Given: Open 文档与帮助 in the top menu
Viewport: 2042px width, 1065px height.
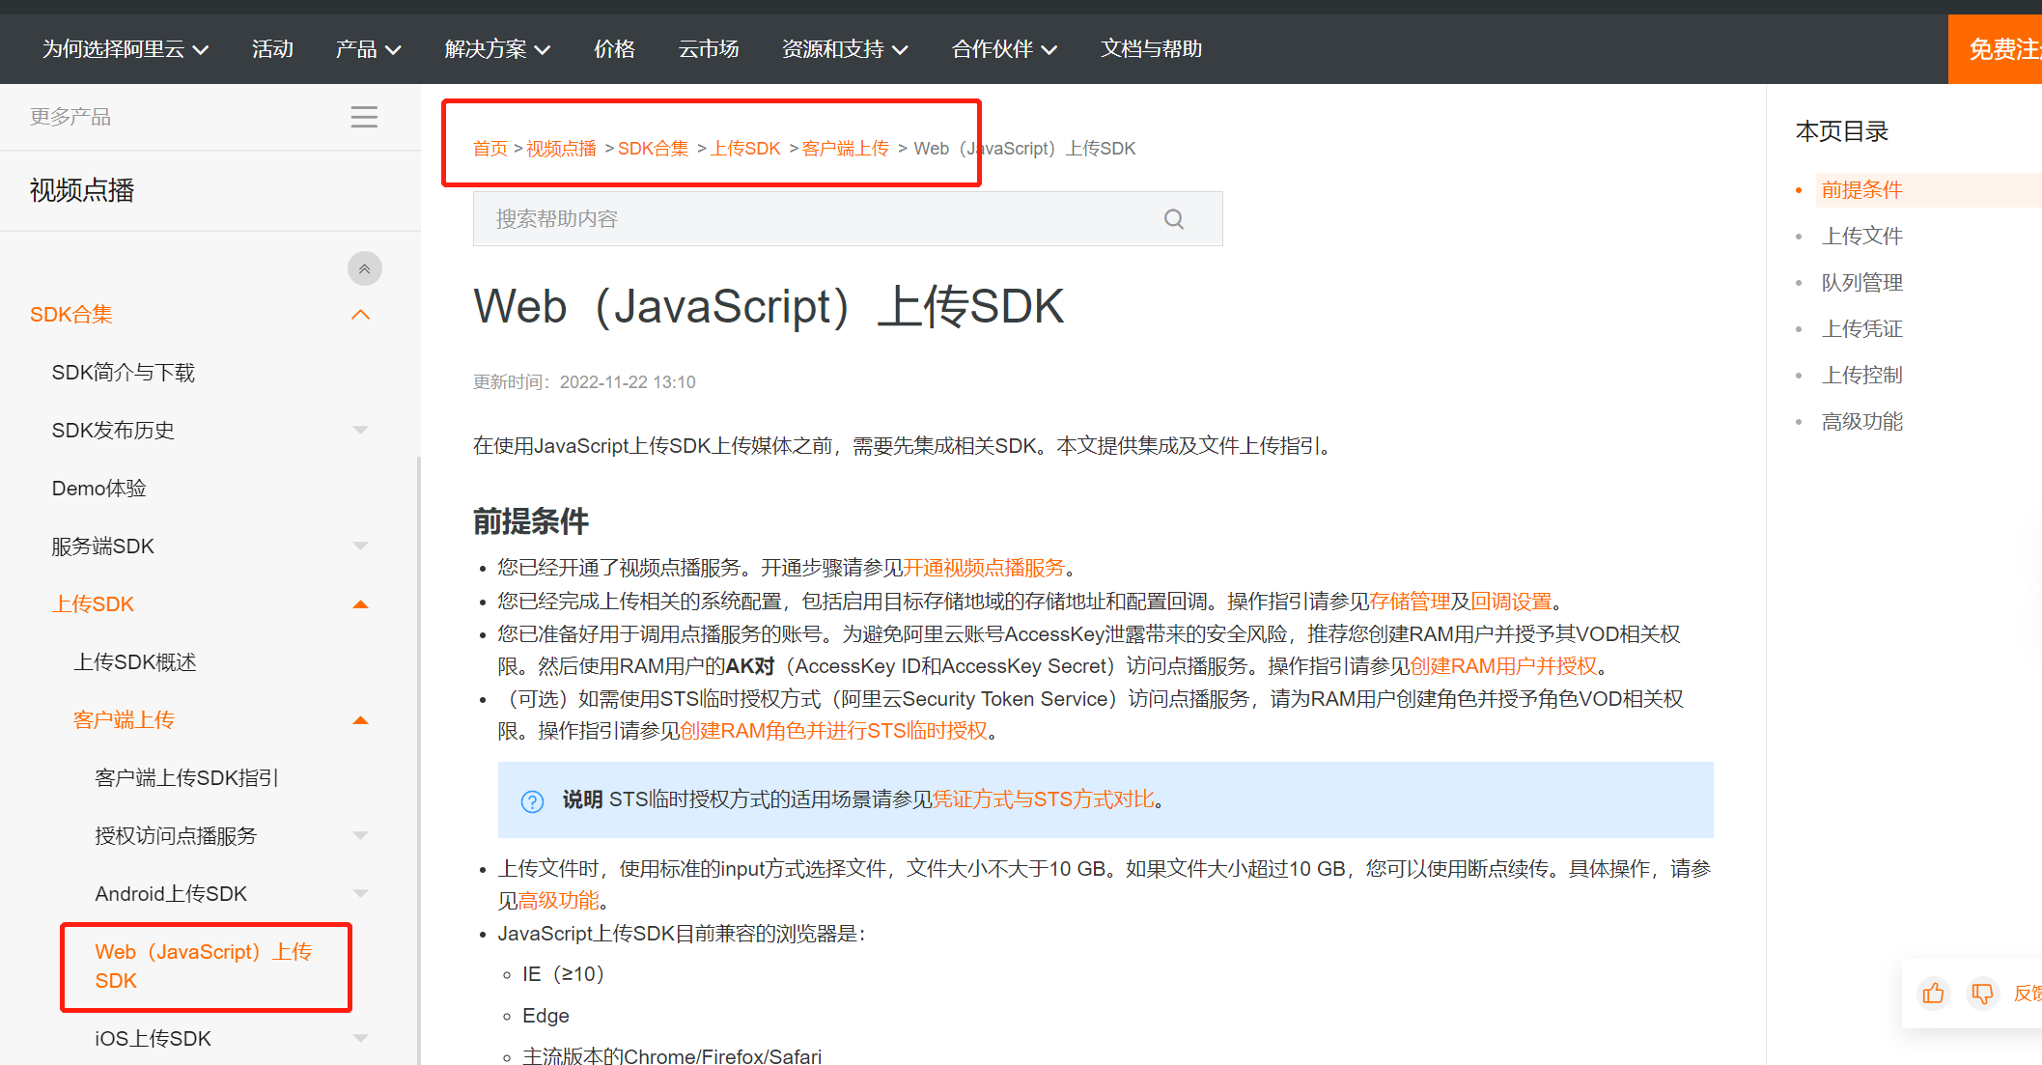Looking at the screenshot, I should 1151,49.
